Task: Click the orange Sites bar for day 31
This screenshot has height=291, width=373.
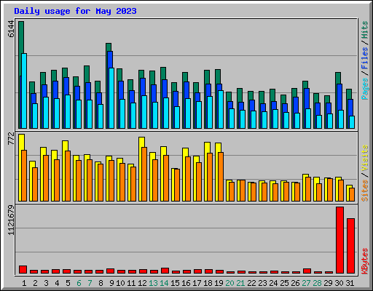Action: click(x=352, y=194)
